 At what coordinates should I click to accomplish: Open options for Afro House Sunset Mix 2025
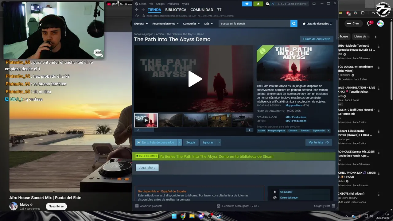(x=379, y=152)
